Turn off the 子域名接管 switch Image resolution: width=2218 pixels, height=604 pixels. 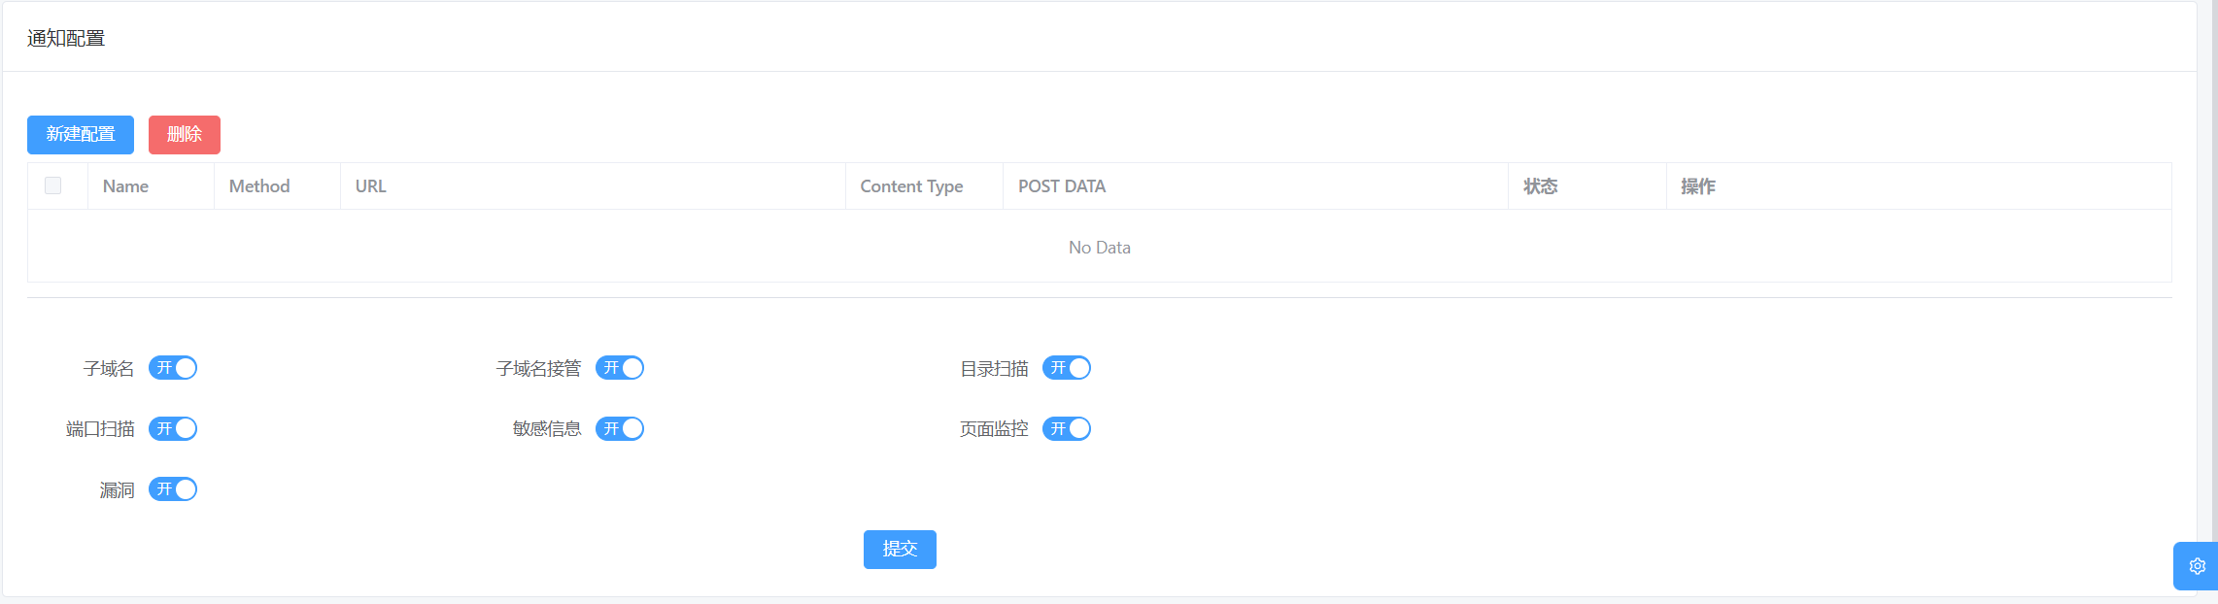[620, 367]
